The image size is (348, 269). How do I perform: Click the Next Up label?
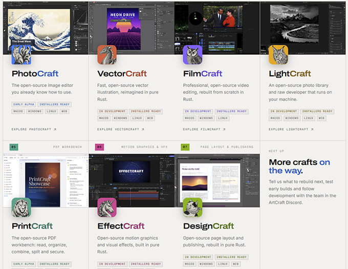276,151
